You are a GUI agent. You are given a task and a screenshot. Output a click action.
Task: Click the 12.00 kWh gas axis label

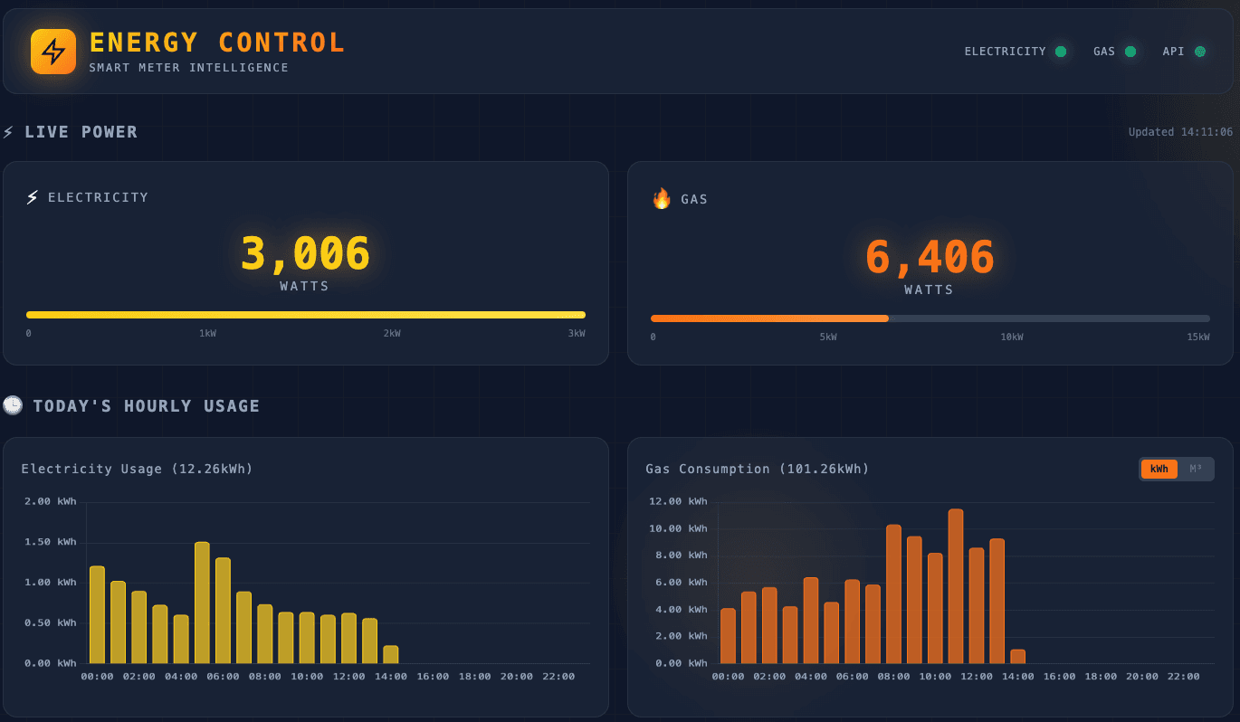click(x=679, y=501)
